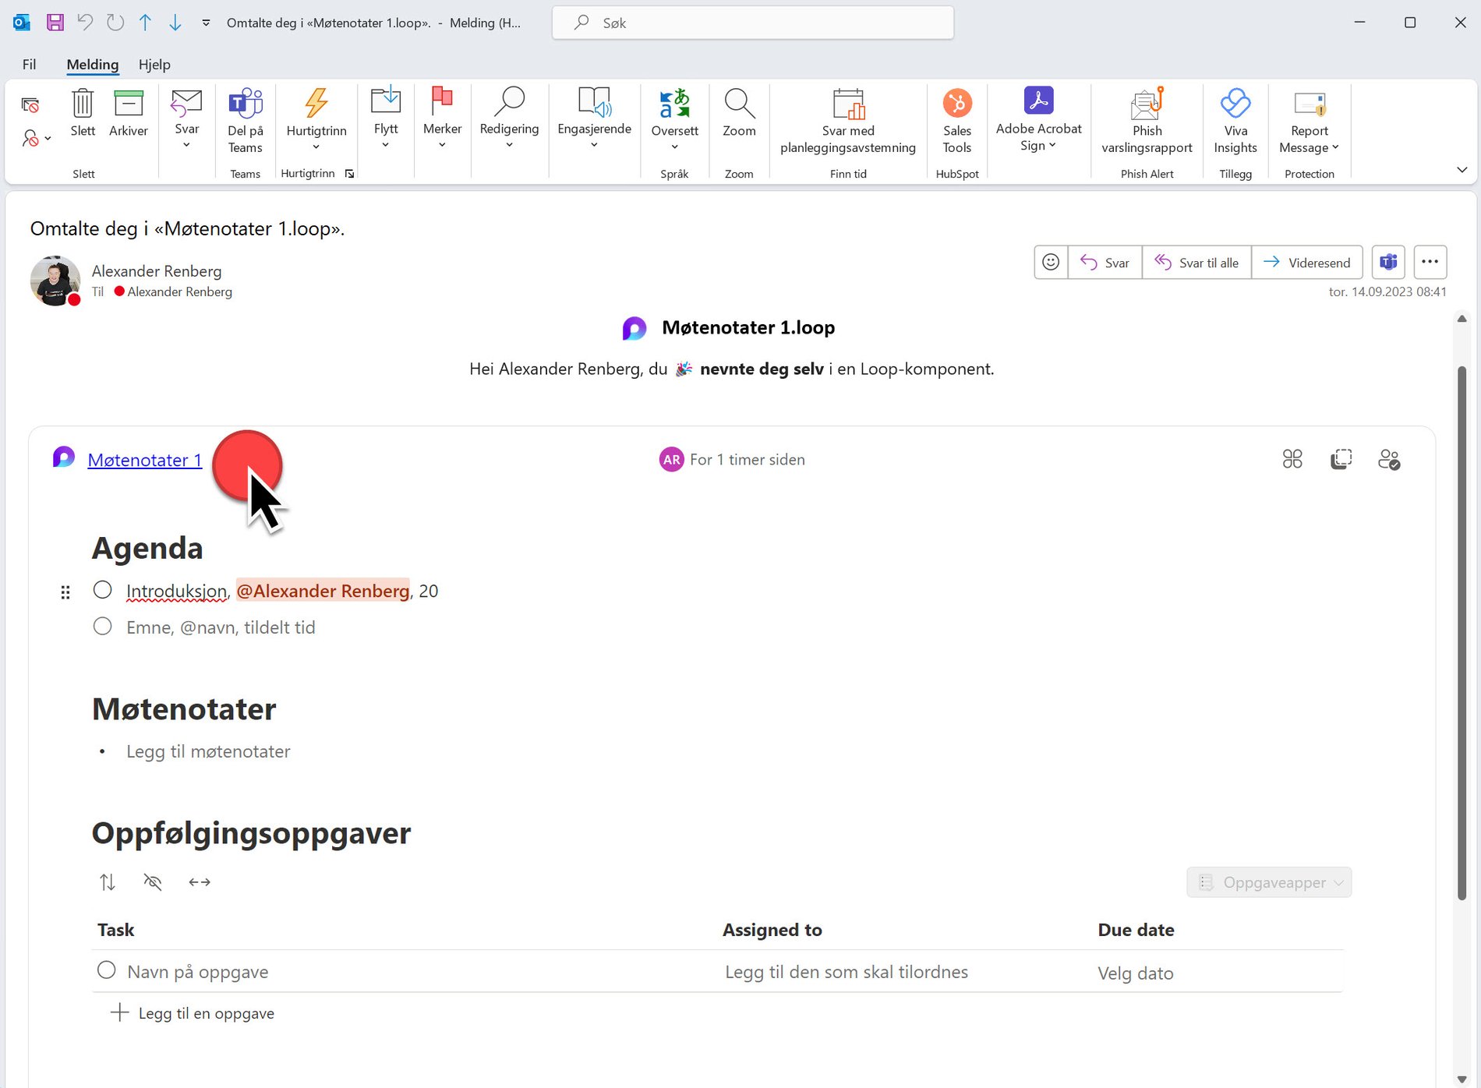
Task: Open the Oppgaveapper dropdown
Action: pos(1268,882)
